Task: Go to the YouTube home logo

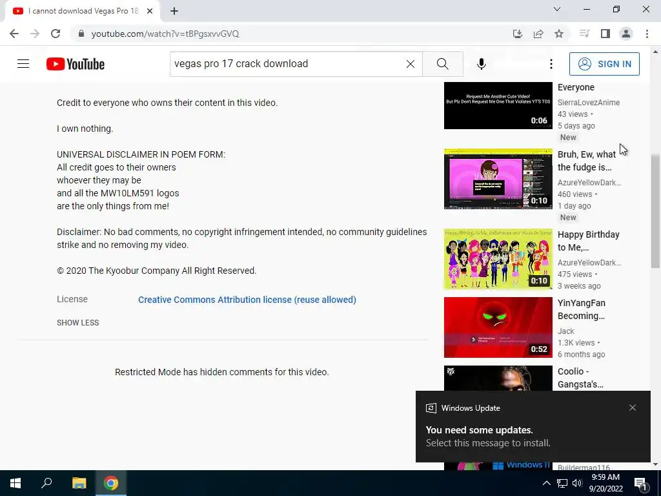Action: 76,64
